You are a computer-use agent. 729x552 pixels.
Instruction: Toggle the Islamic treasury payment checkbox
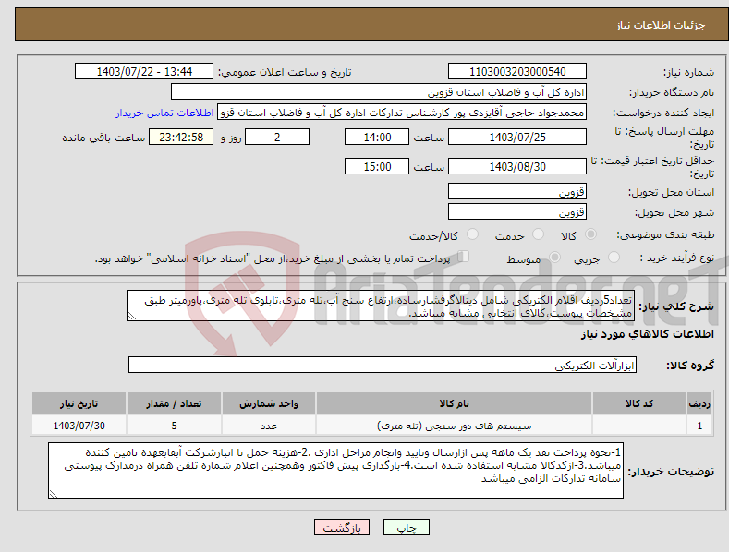(464, 257)
